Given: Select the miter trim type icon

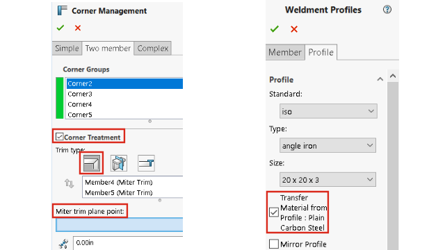Looking at the screenshot, I should [91, 163].
